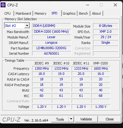The image size is (123, 128).
Task: Click the Module Manuf. label
Action: (18, 37)
